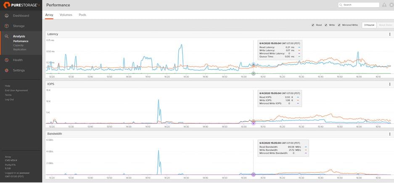Click inside the Search field
Image resolution: width=394 pixels, height=183 pixels.
[359, 5]
